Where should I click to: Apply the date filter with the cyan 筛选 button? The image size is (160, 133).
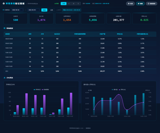point(44,10)
